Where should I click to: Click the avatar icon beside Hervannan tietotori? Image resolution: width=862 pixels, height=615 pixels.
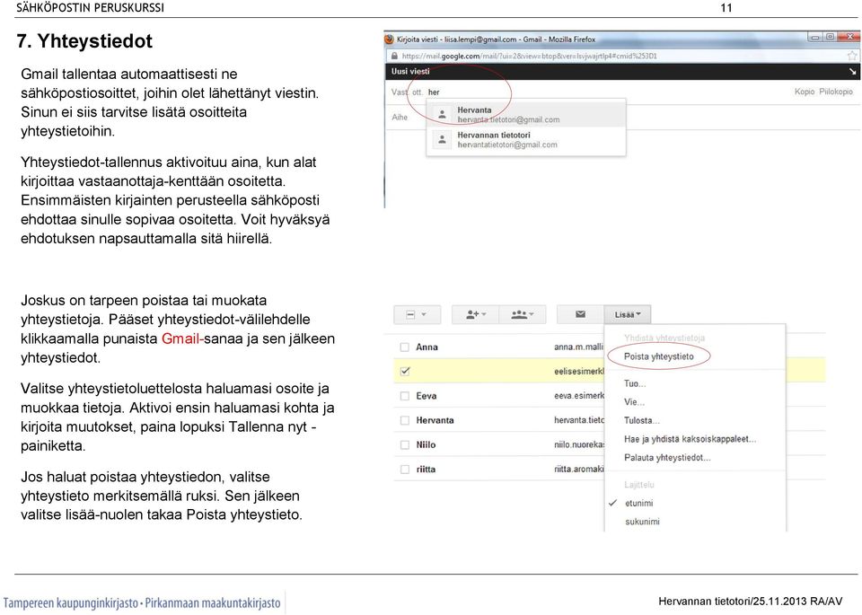pyautogui.click(x=442, y=139)
